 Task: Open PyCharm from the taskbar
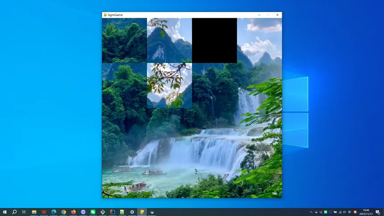(113, 212)
